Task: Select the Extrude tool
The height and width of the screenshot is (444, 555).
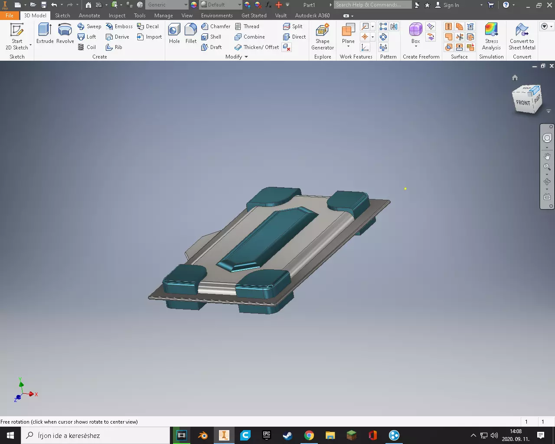Action: tap(45, 34)
